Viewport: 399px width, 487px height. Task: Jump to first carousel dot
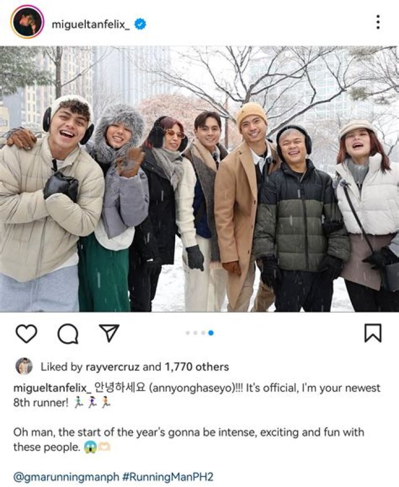tap(188, 333)
